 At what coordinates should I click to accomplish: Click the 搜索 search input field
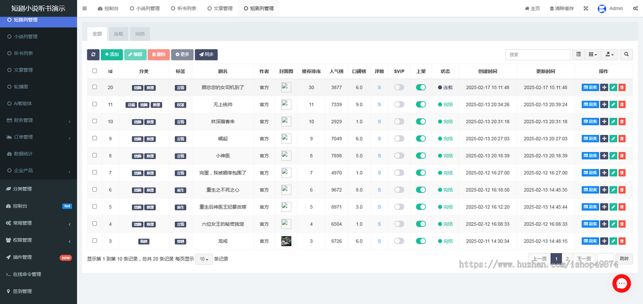[537, 55]
